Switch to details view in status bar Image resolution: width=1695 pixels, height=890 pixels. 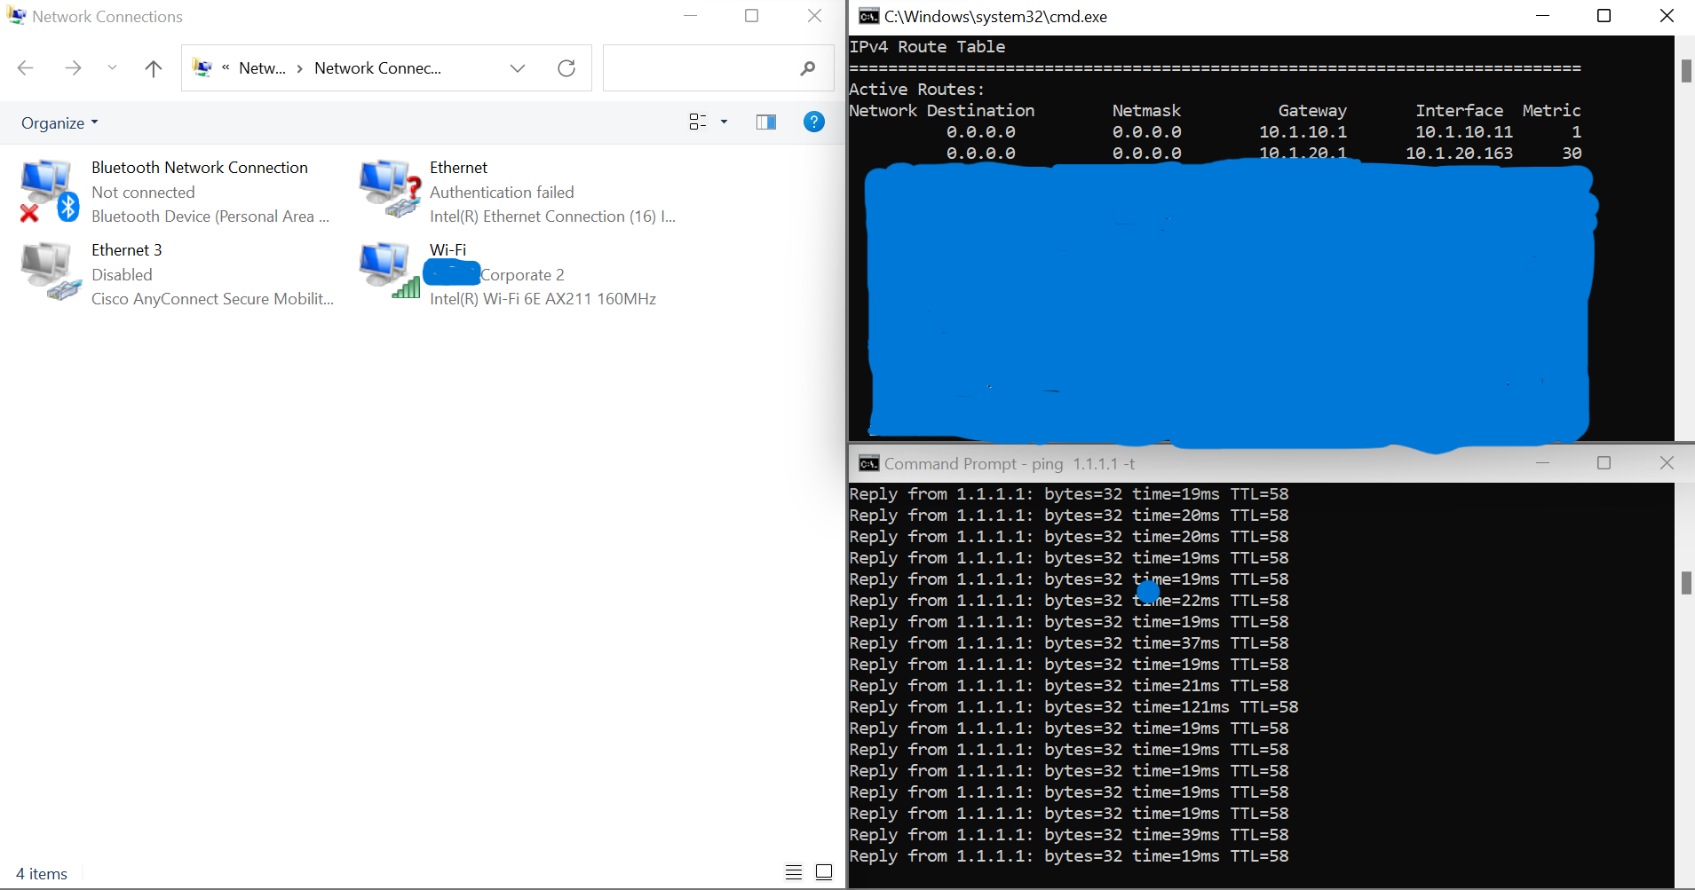(x=794, y=872)
